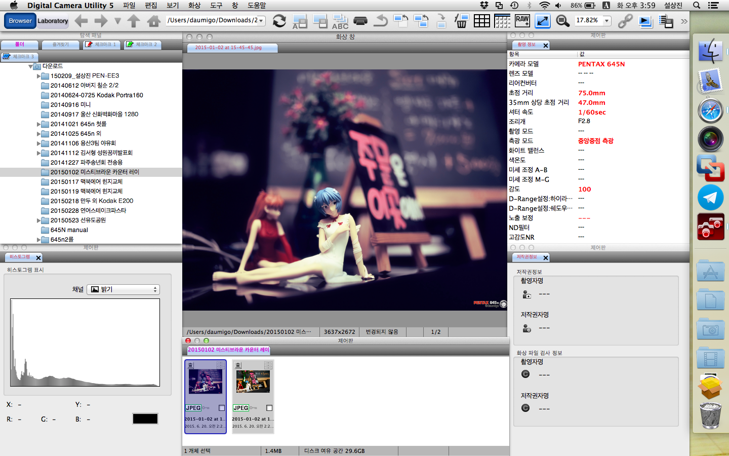
Task: Open the 화상 menu
Action: (x=194, y=5)
